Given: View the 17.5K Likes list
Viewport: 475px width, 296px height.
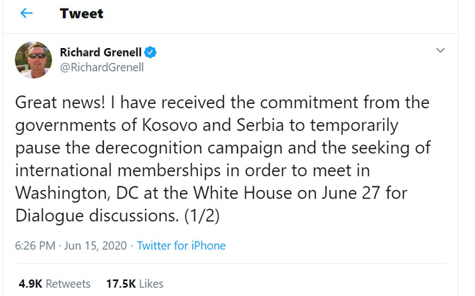Looking at the screenshot, I should 134,283.
